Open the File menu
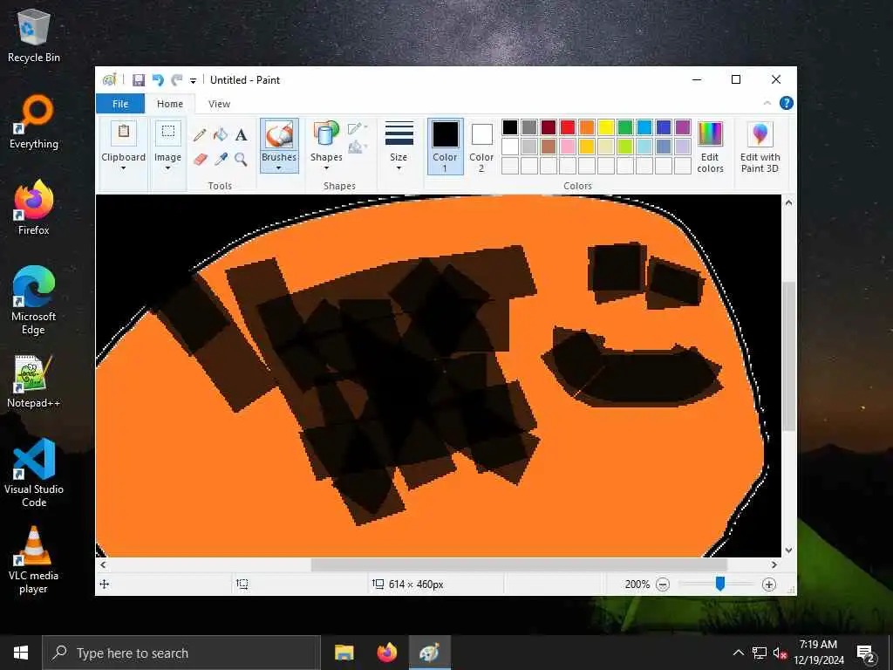The image size is (893, 670). pos(120,104)
